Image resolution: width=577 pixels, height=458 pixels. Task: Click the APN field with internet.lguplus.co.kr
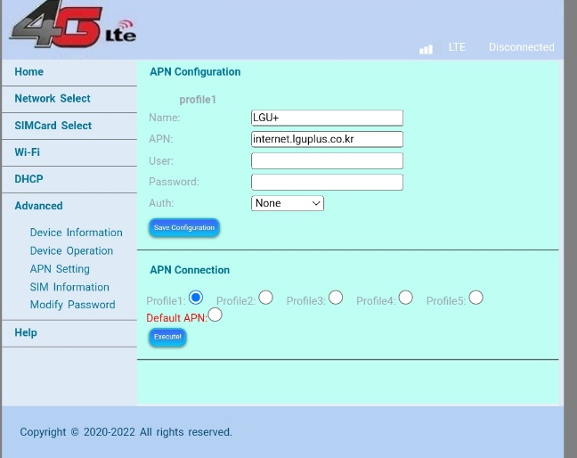[x=327, y=139]
